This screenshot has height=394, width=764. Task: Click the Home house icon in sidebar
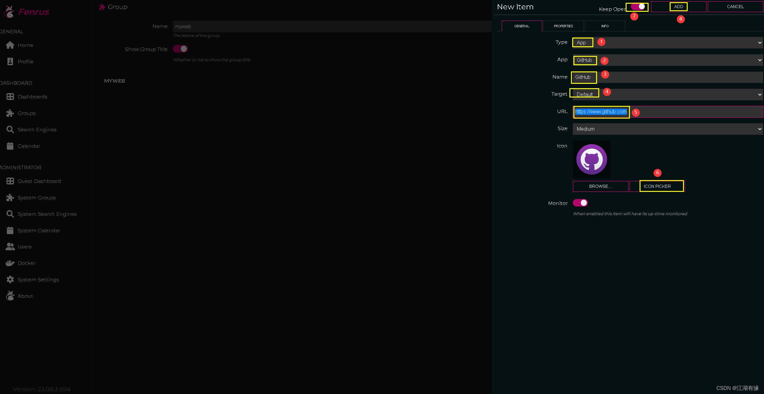10,45
